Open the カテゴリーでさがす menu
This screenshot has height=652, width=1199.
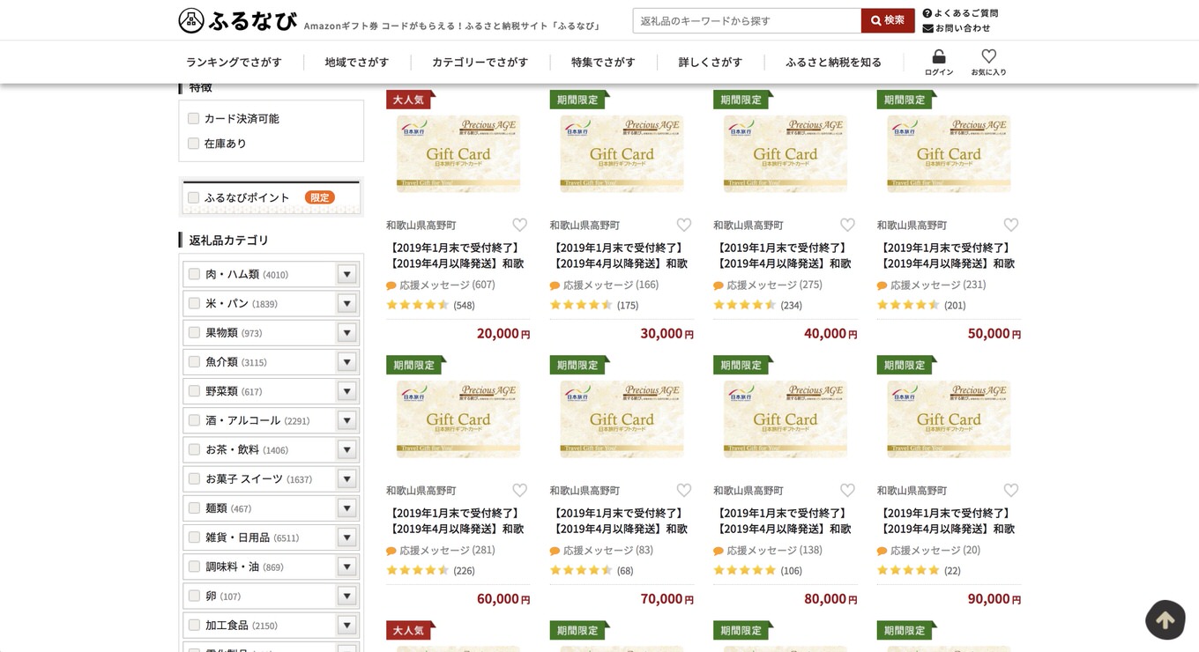480,62
